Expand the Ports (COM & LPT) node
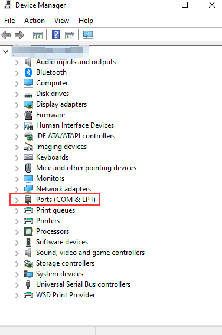The height and width of the screenshot is (335, 222). pyautogui.click(x=17, y=200)
